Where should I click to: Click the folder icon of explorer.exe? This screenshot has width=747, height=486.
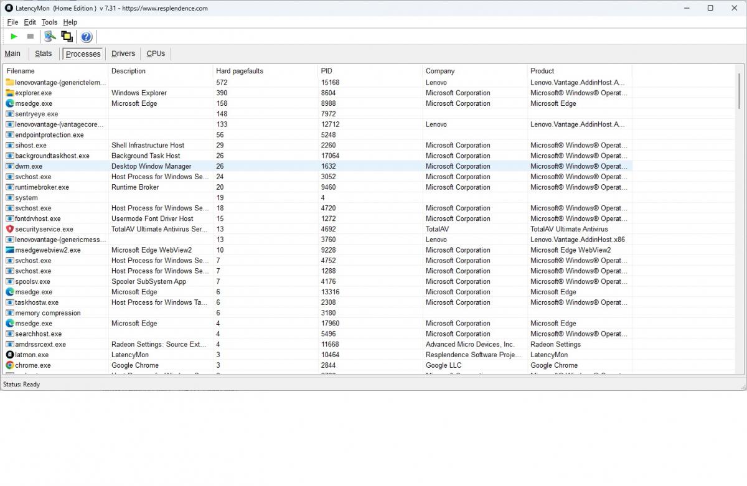tap(10, 93)
